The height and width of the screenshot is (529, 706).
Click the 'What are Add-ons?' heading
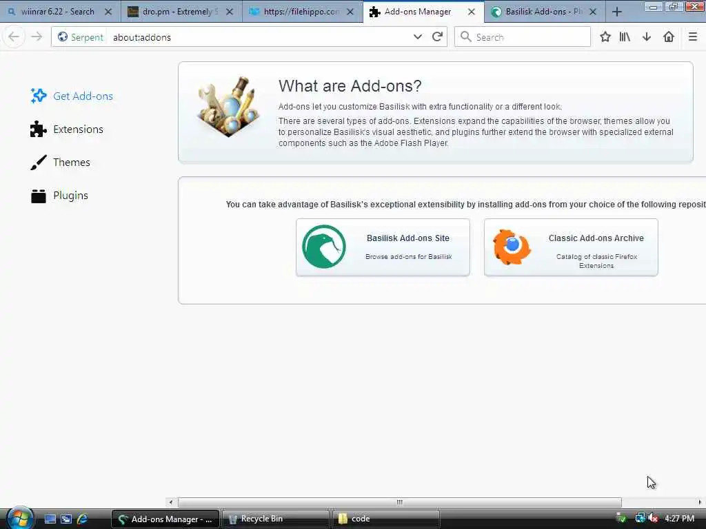(350, 85)
